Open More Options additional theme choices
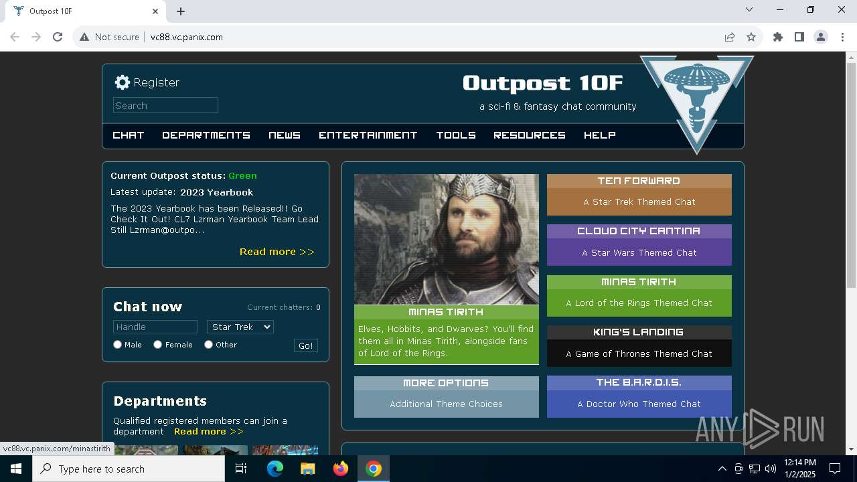The height and width of the screenshot is (482, 857). click(447, 397)
